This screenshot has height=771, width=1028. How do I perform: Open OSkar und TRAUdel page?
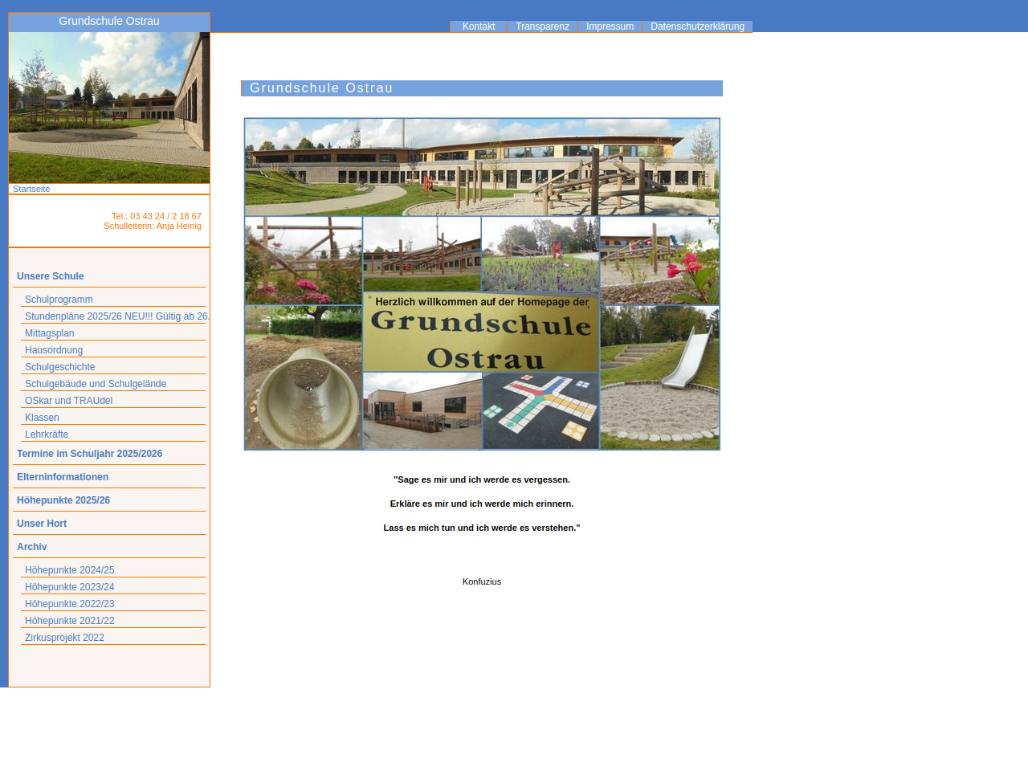click(69, 401)
